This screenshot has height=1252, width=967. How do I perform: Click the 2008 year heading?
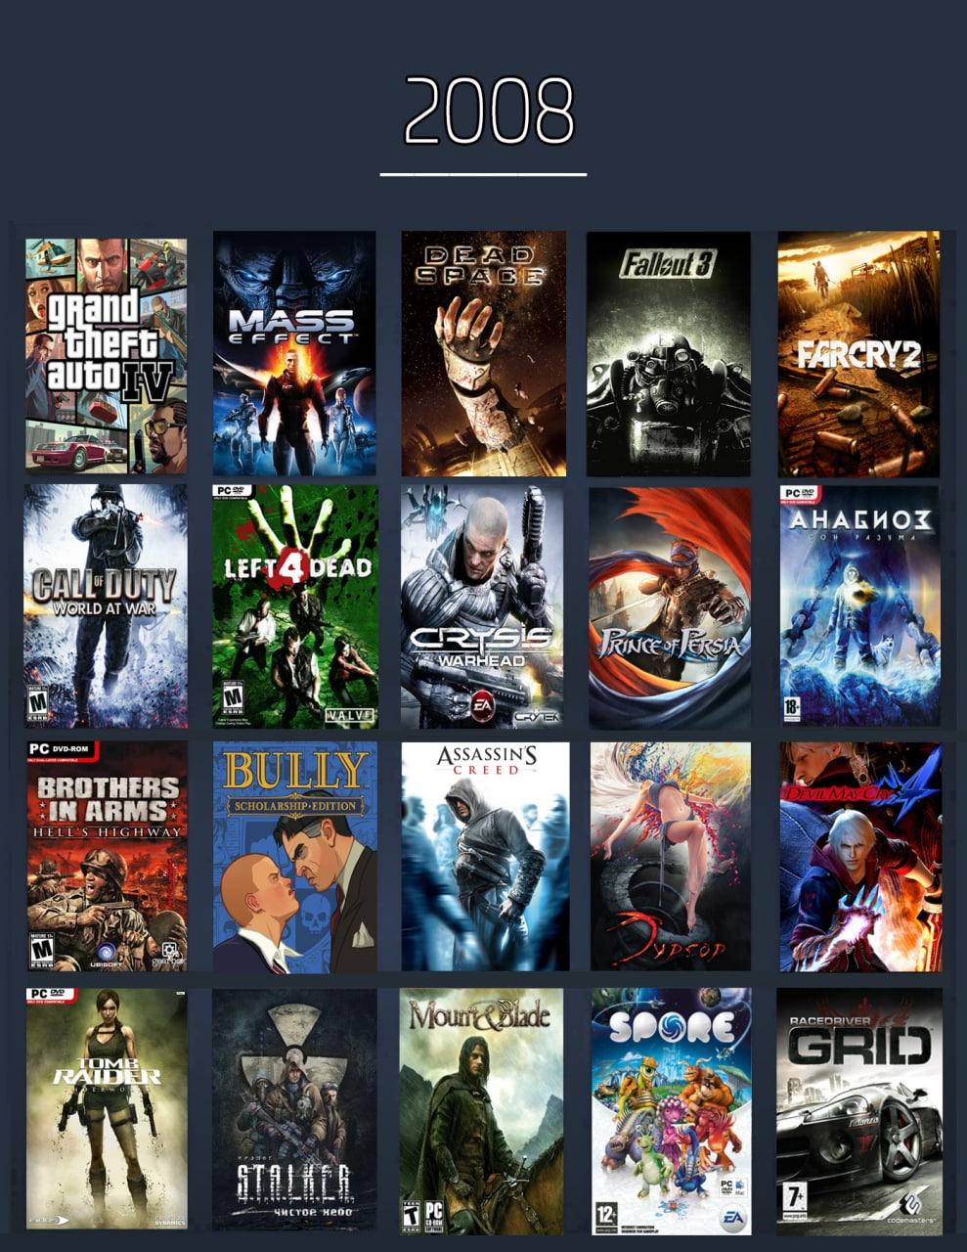489,110
